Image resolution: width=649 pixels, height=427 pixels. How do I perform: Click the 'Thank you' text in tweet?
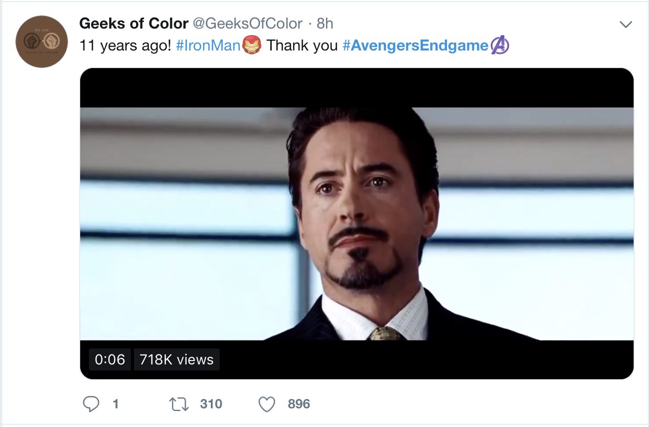click(x=302, y=46)
